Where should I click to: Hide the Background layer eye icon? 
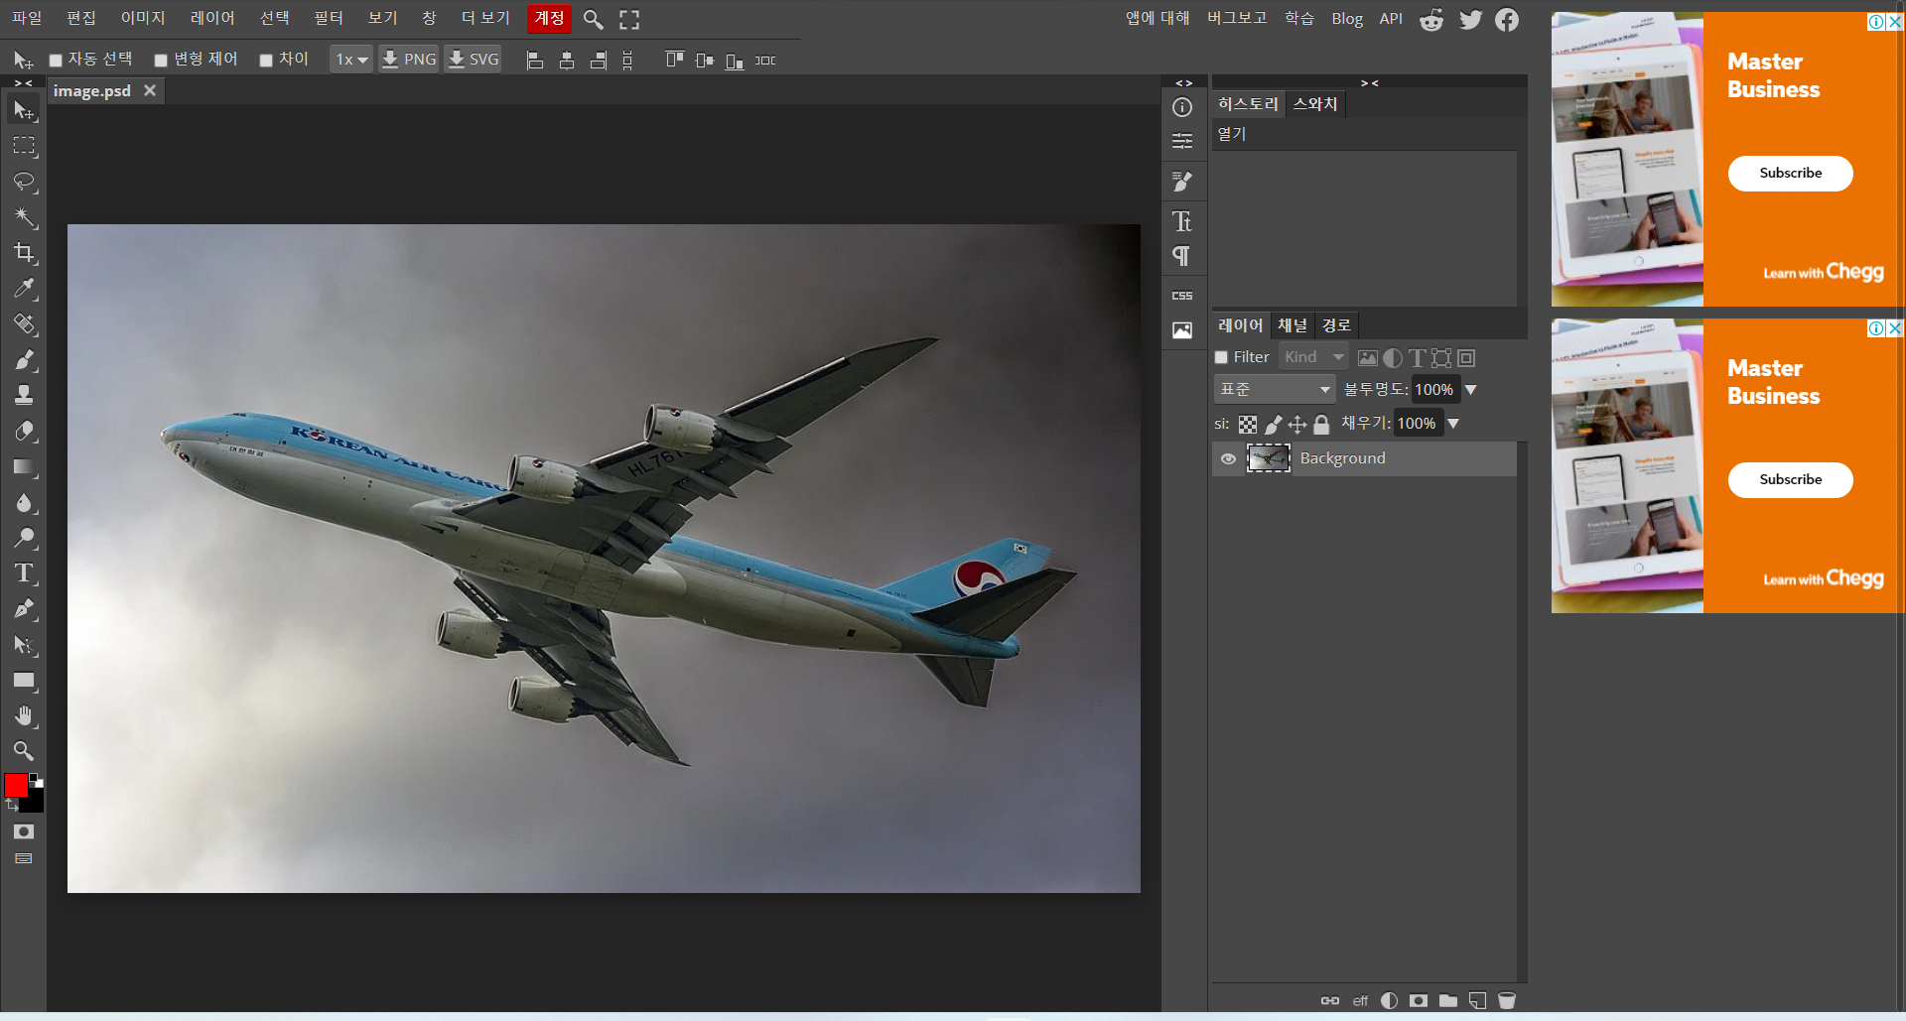click(1228, 458)
